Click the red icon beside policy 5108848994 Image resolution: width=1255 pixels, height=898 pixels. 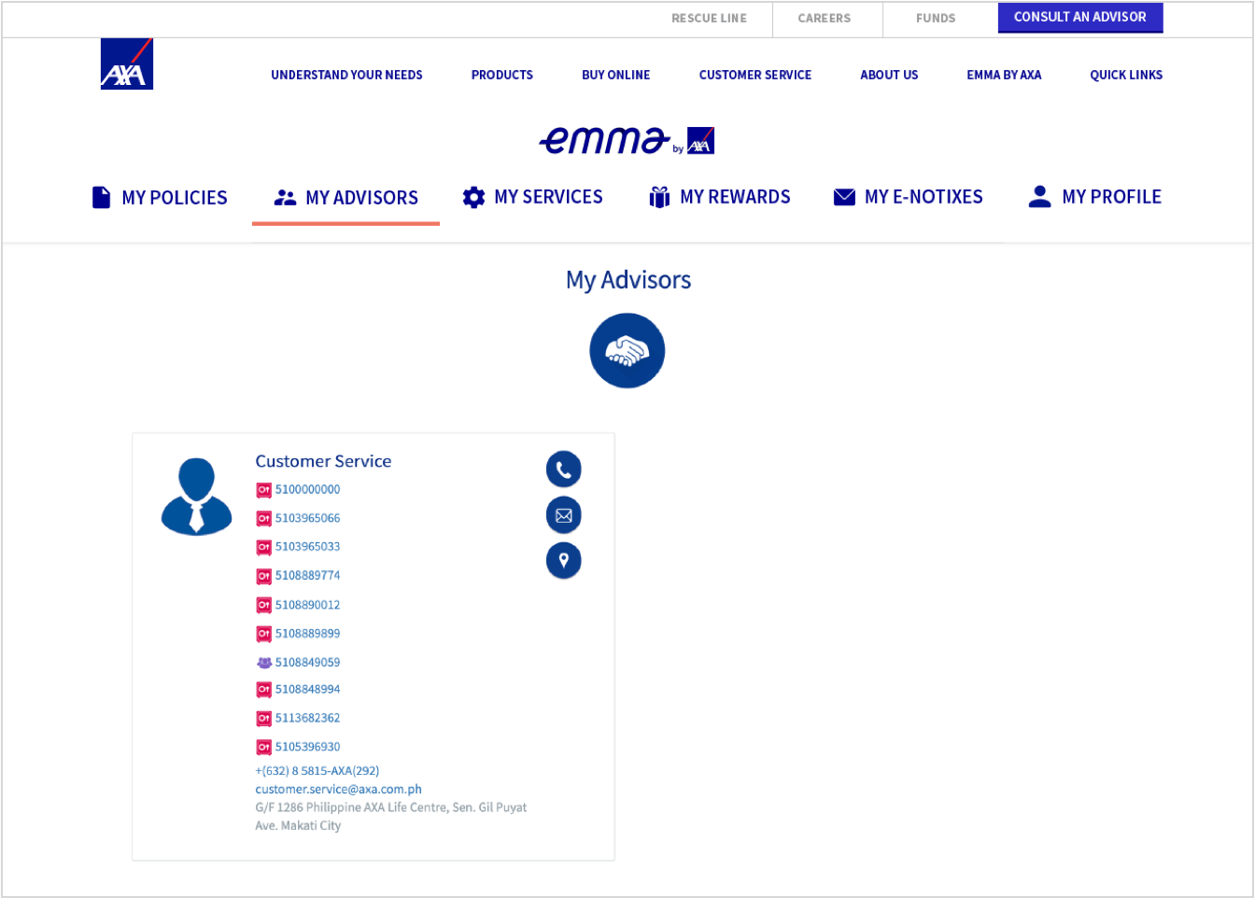tap(263, 690)
